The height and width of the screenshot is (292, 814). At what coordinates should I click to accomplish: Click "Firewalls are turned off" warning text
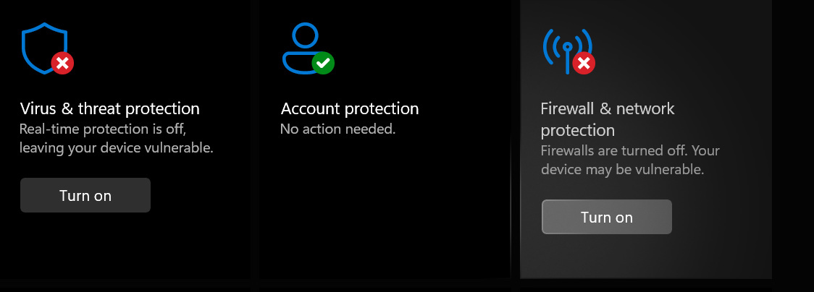630,151
